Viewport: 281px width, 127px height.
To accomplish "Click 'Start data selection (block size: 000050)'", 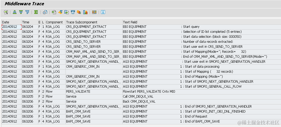I will (x=212, y=37).
